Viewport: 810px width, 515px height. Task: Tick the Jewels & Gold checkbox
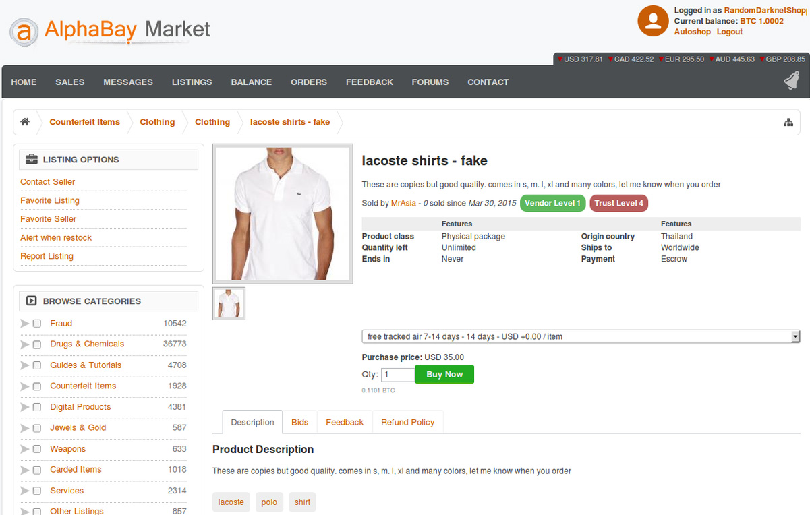[37, 428]
